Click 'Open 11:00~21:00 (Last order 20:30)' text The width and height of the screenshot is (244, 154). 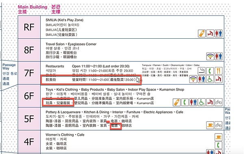tap(101, 66)
